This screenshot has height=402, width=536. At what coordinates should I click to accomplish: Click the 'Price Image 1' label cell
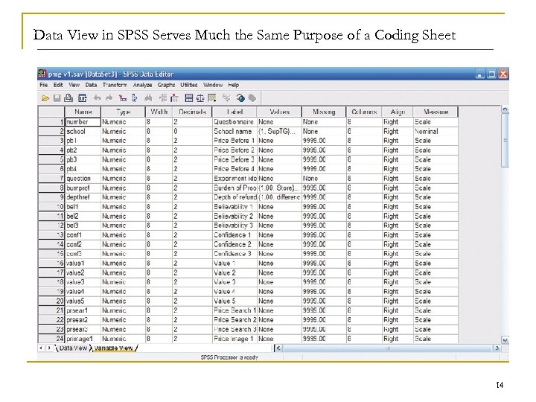tap(234, 339)
